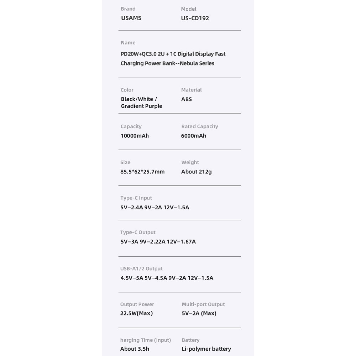The height and width of the screenshot is (356, 356).
Task: Click the Gradient Purple color text
Action: [x=141, y=106]
